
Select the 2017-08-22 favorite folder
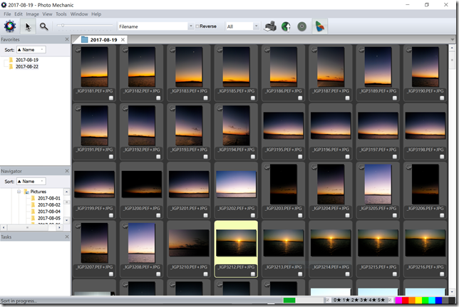tap(27, 66)
